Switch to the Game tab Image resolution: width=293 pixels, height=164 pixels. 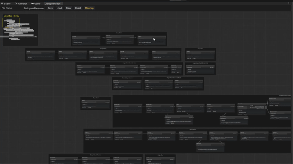[x=36, y=3]
